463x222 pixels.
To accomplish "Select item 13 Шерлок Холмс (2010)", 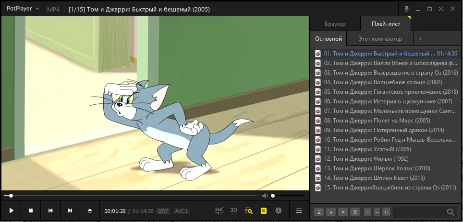I will tap(386, 168).
